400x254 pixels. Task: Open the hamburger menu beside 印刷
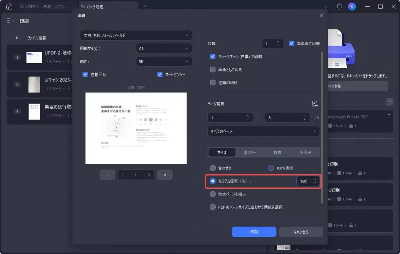tap(9, 20)
